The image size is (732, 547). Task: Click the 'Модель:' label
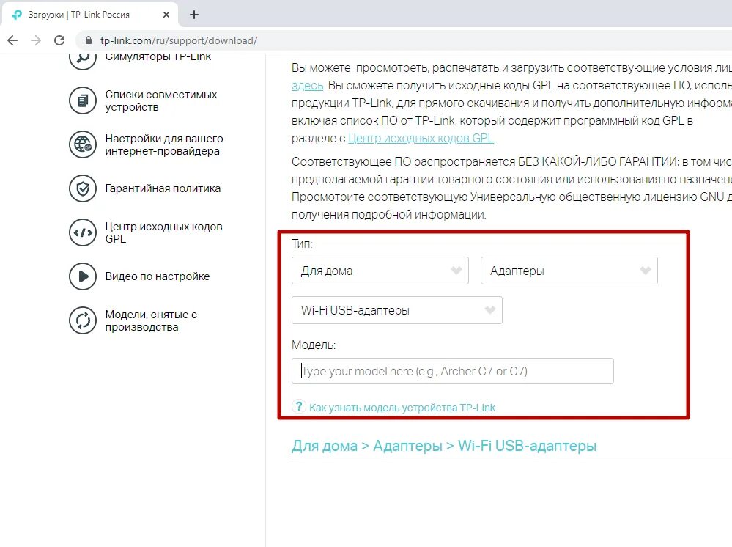tap(314, 345)
